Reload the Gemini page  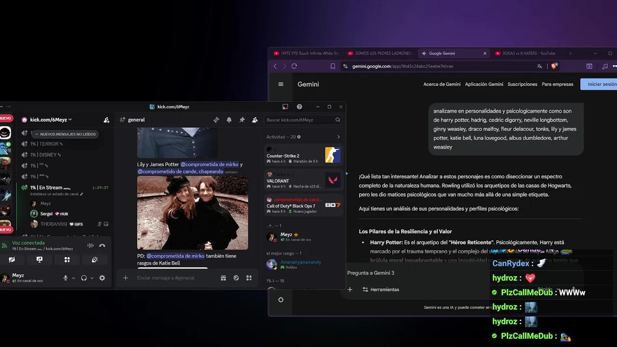coord(294,66)
